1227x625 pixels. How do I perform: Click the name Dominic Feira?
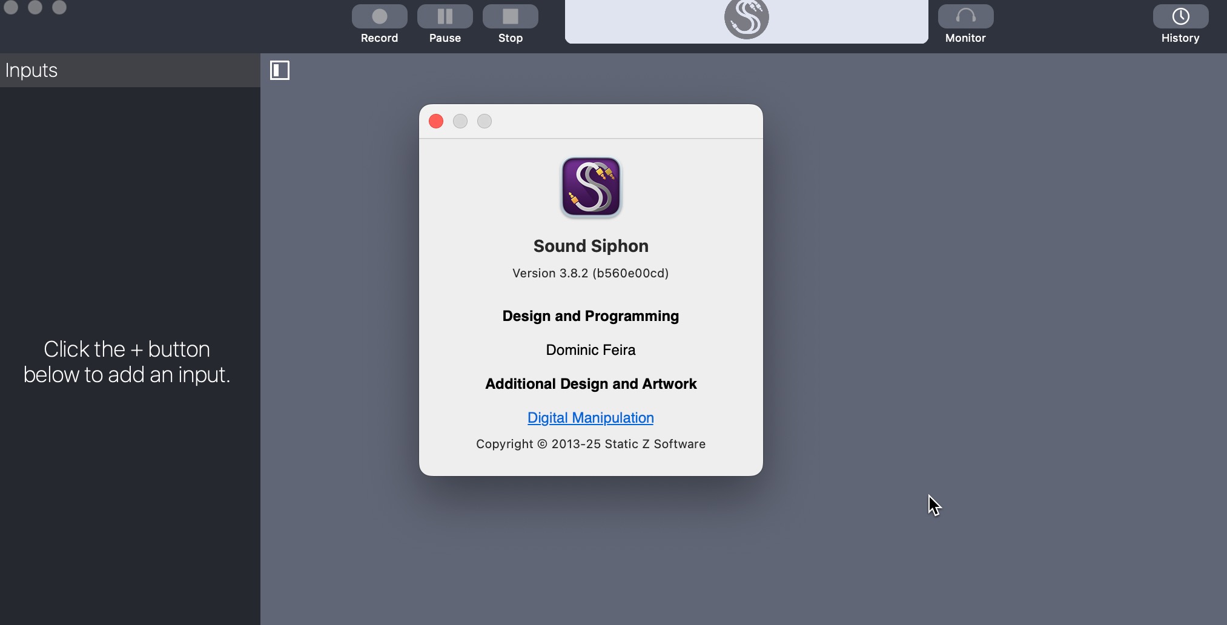[x=590, y=350]
